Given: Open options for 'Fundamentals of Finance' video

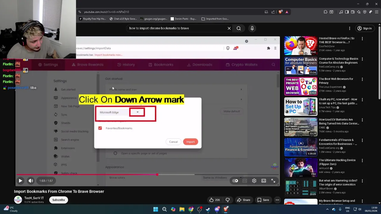Looking at the screenshot, I should (362, 140).
